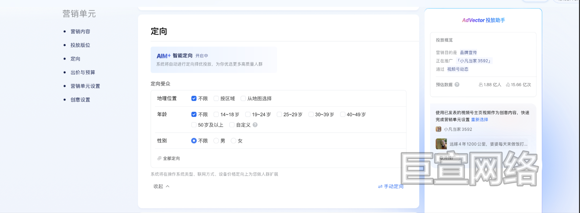Select 从地图选择 location option
This screenshot has height=213, width=580.
[243, 98]
